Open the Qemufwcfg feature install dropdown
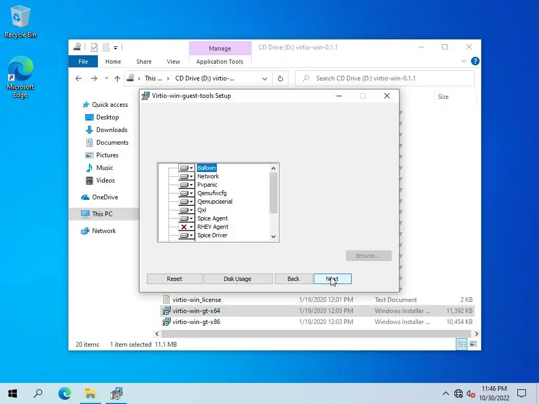 (187, 193)
